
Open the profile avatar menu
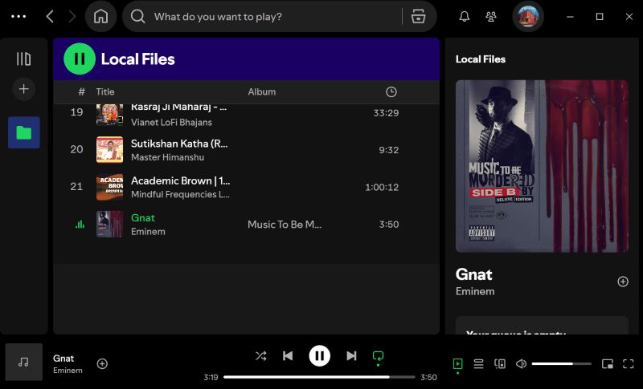coord(528,16)
